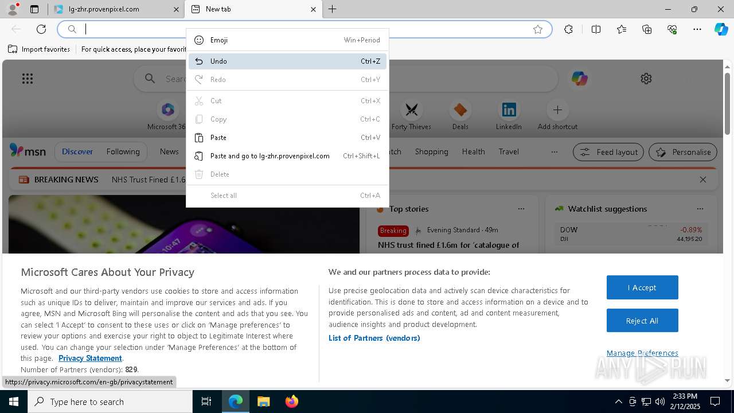
Task: Open the Privacy Statement link
Action: tap(90, 359)
